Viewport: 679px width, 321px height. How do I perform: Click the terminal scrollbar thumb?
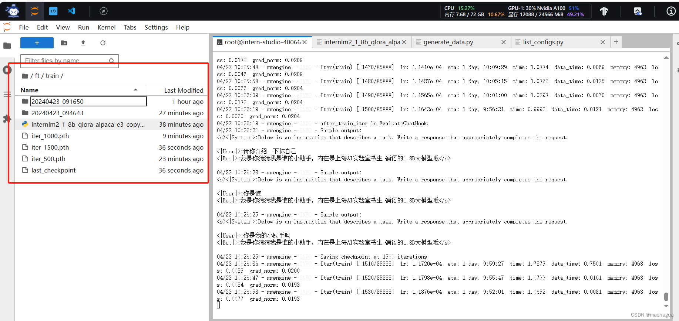point(666,297)
